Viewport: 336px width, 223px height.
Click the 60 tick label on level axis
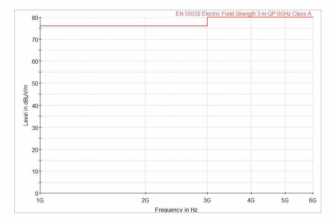click(x=34, y=62)
